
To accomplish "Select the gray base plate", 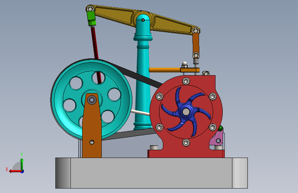I will (x=152, y=173).
